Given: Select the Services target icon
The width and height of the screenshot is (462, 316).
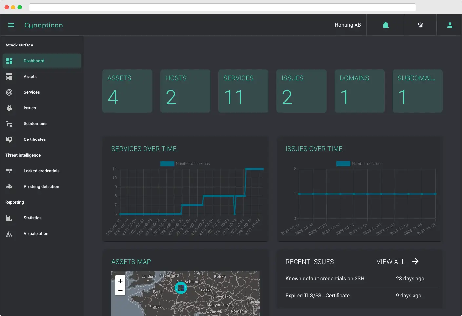Looking at the screenshot, I should pos(9,92).
